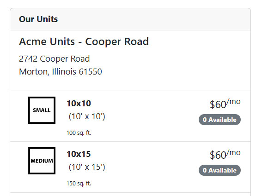Viewport: 262px width, 196px height.
Task: Click the SMALL unit size icon
Action: [42, 110]
